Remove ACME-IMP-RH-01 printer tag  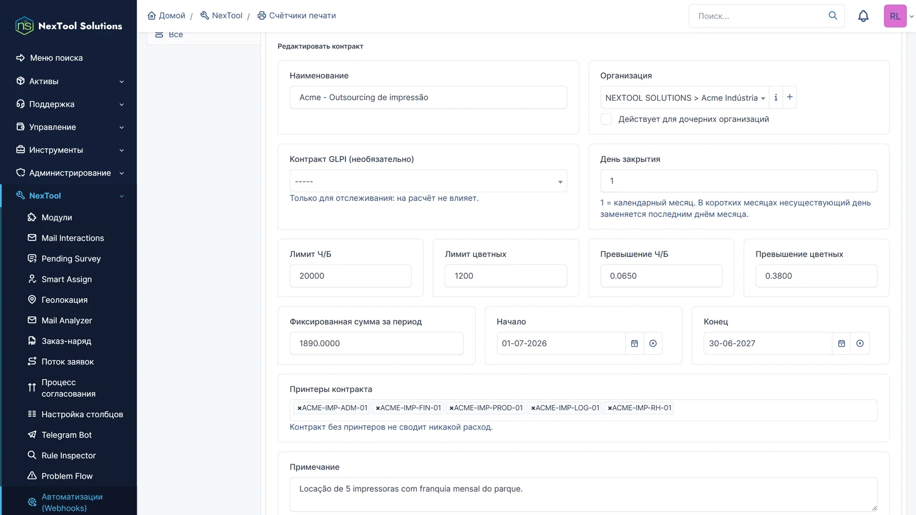610,408
